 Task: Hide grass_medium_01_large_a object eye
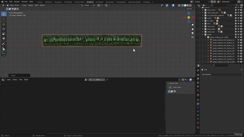(238, 40)
